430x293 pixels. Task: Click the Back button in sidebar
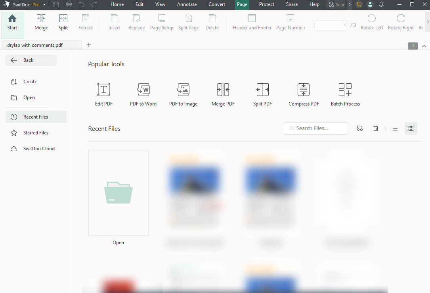pos(31,60)
